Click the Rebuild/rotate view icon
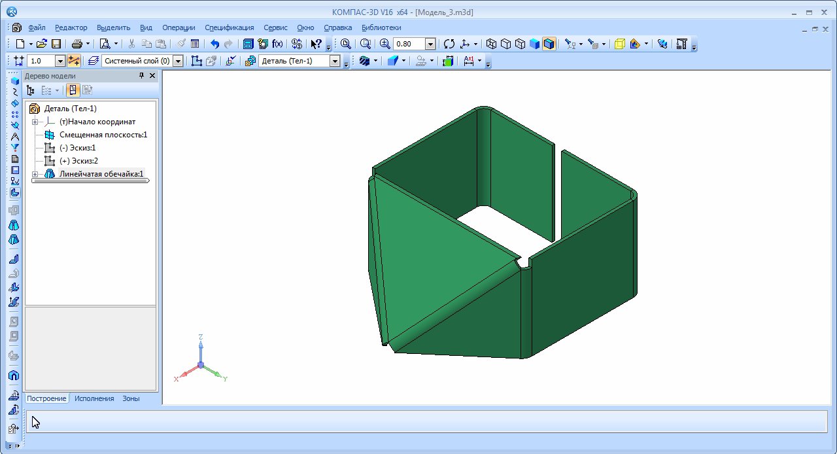 [449, 44]
